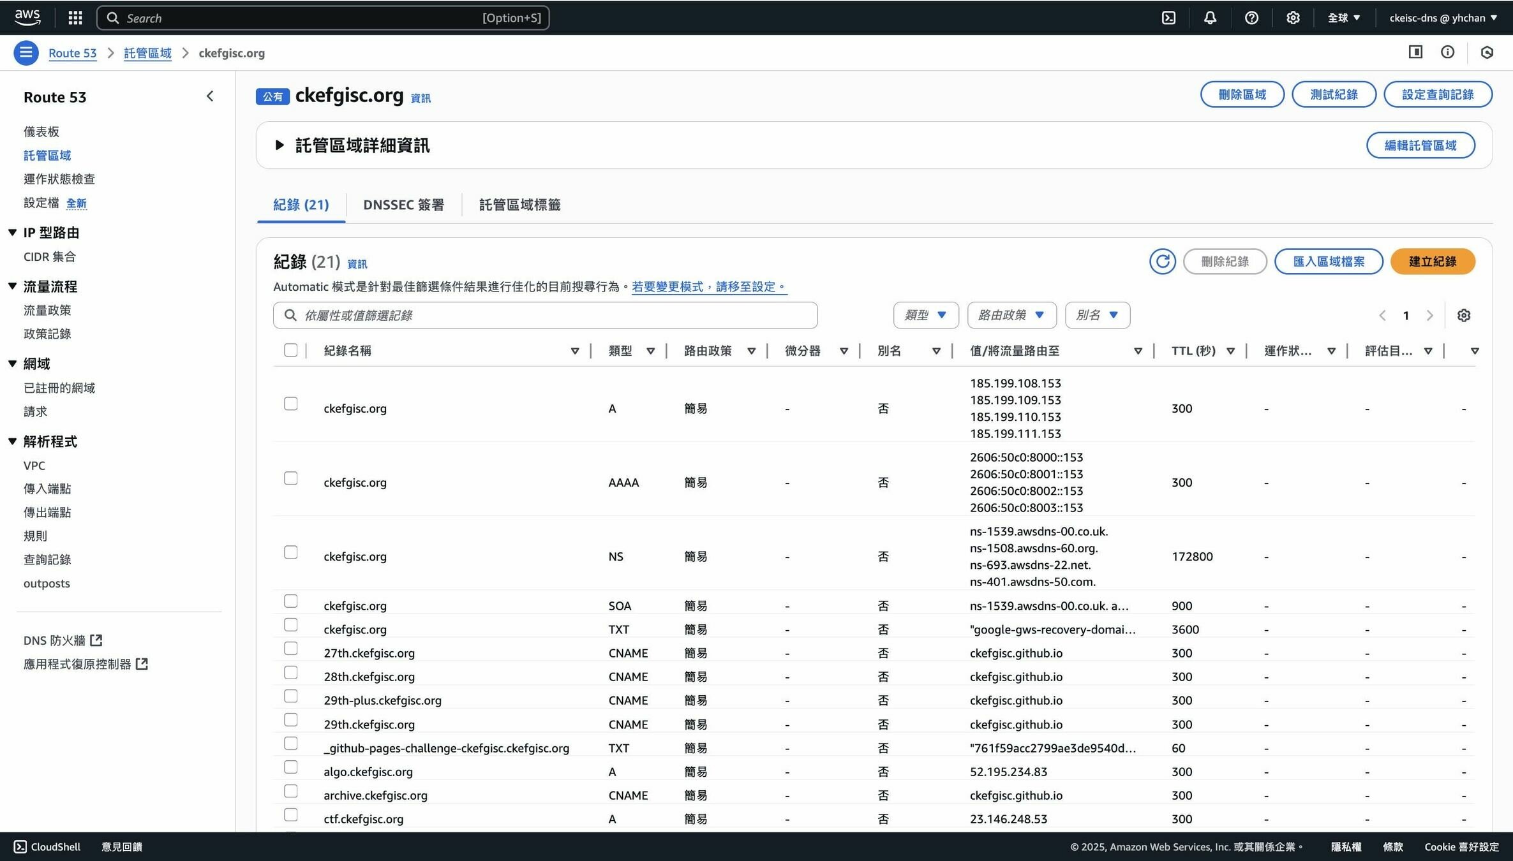The width and height of the screenshot is (1513, 861).
Task: Check the select-all records checkbox
Action: click(x=290, y=350)
